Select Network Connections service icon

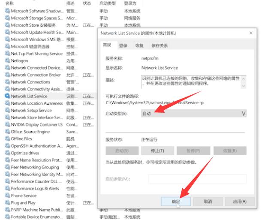pyautogui.click(x=7, y=82)
